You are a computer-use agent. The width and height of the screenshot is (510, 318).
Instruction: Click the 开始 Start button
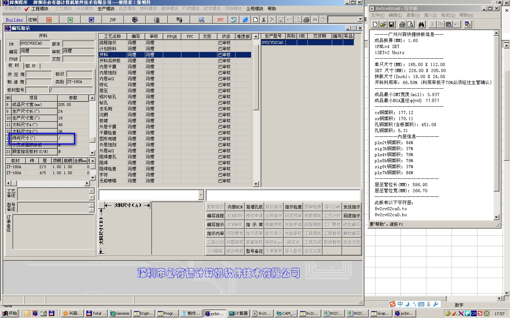point(10,313)
